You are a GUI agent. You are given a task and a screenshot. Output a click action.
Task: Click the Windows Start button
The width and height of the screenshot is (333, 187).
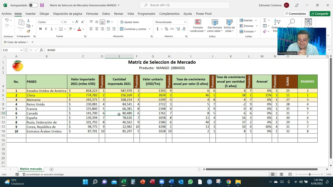click(x=85, y=182)
